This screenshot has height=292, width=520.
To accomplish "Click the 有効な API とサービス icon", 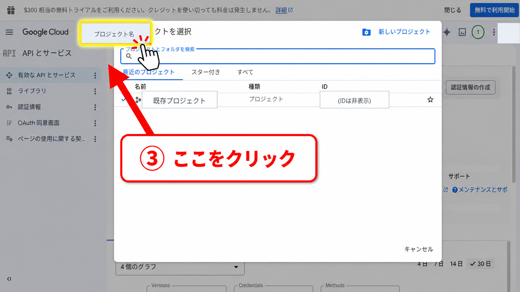I will (9, 75).
